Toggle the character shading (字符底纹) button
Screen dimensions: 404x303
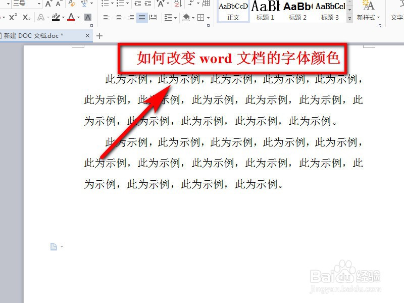coord(88,17)
